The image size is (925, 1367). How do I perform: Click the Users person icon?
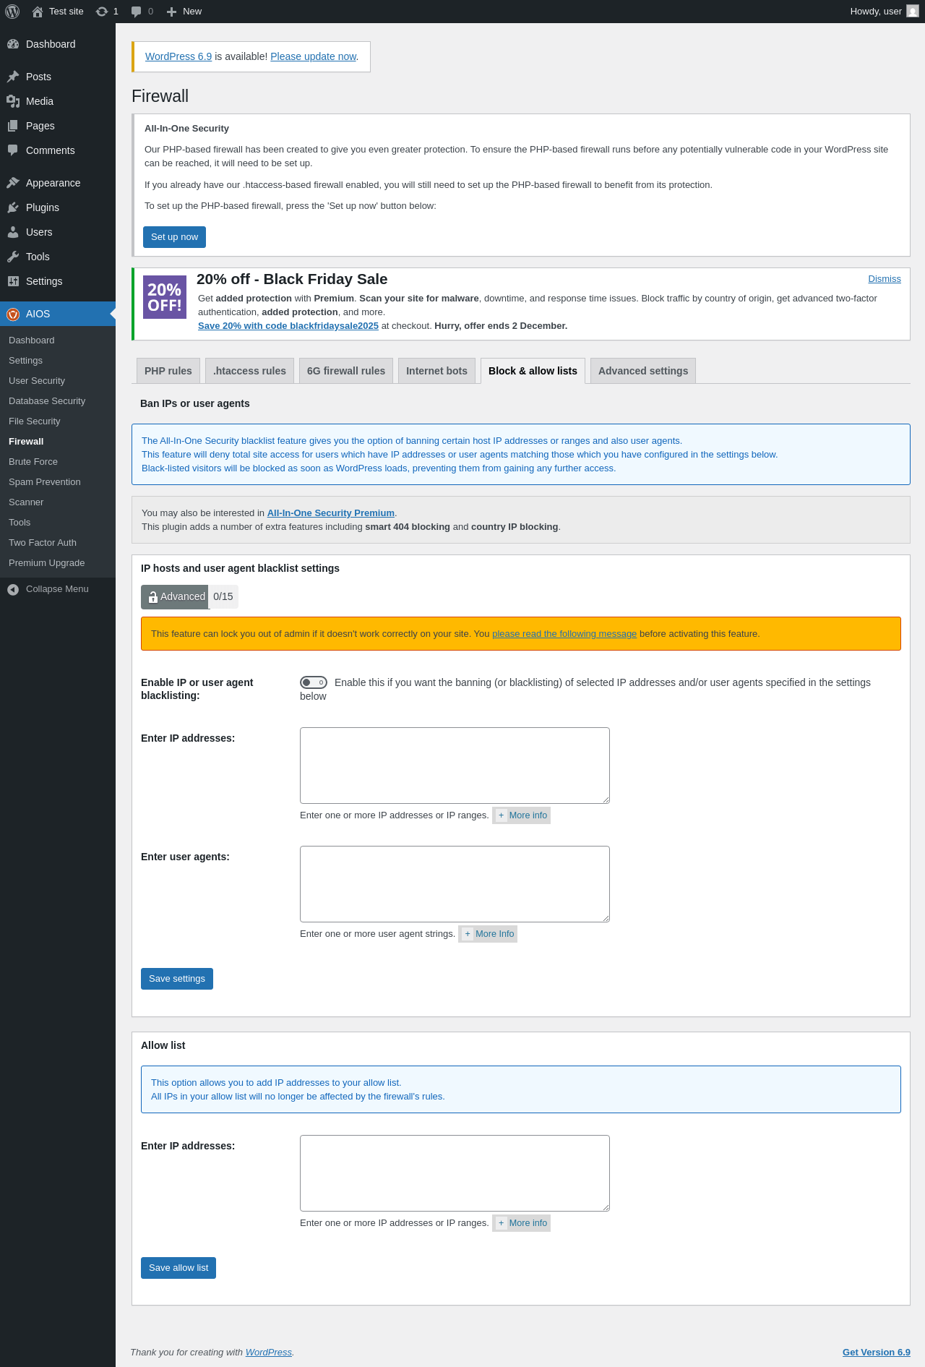[13, 232]
